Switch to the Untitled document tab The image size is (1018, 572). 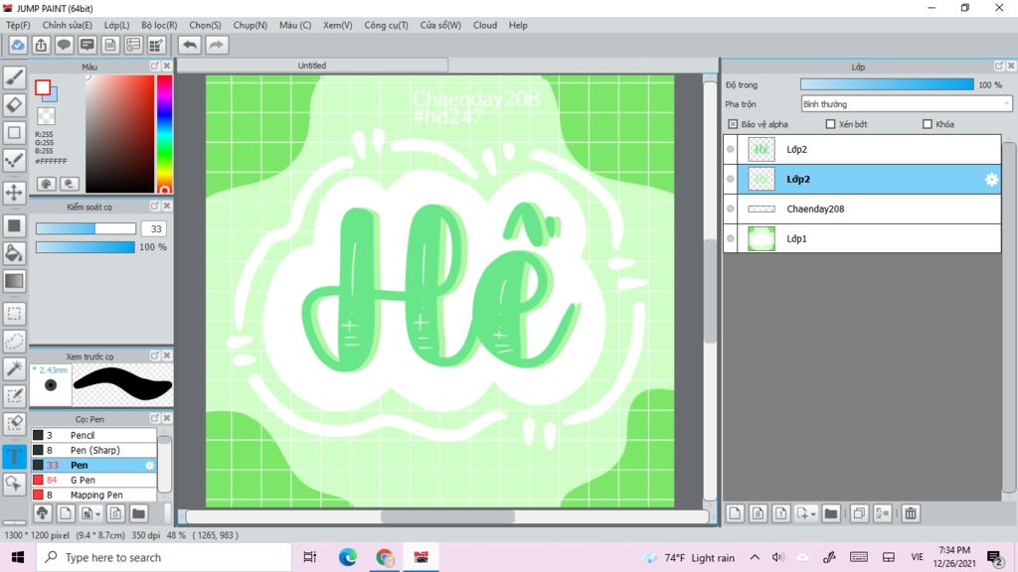click(312, 66)
